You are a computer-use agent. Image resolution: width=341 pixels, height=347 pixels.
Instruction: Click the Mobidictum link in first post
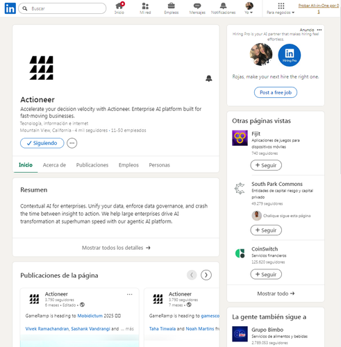click(x=90, y=316)
